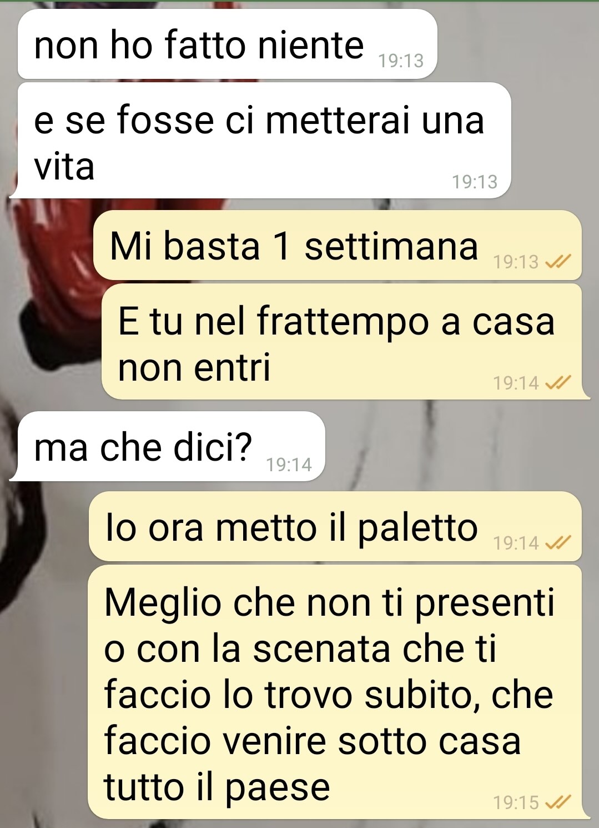Tap the 'non ho fatto niente' message bubble
The height and width of the screenshot is (828, 599).
point(227,44)
